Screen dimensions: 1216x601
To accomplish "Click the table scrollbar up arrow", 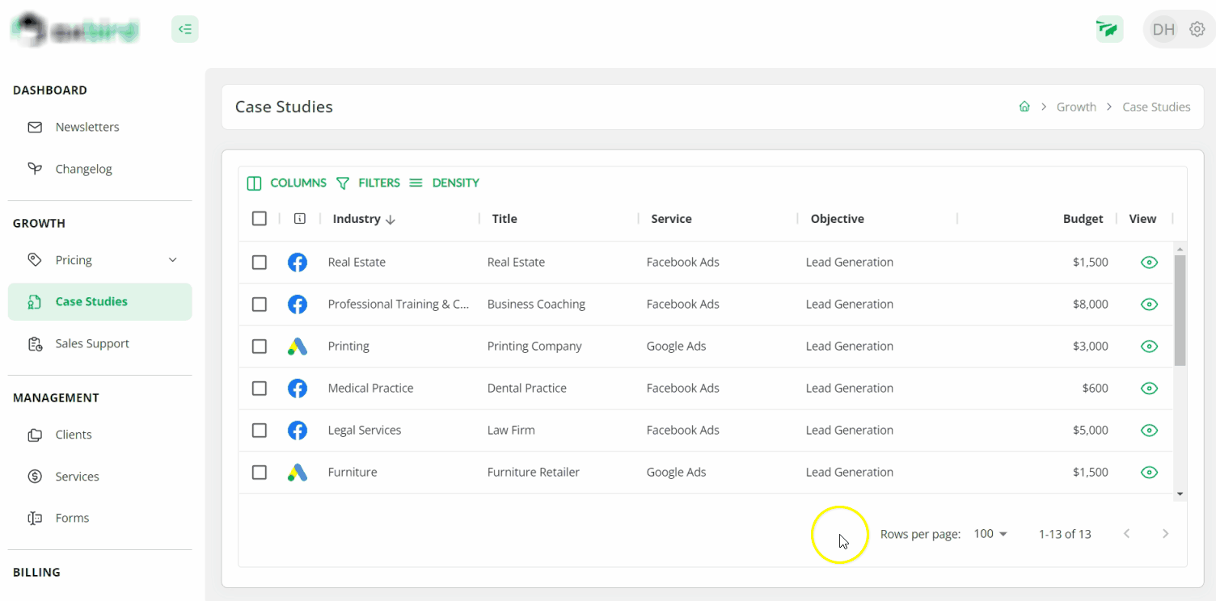I will click(x=1180, y=249).
